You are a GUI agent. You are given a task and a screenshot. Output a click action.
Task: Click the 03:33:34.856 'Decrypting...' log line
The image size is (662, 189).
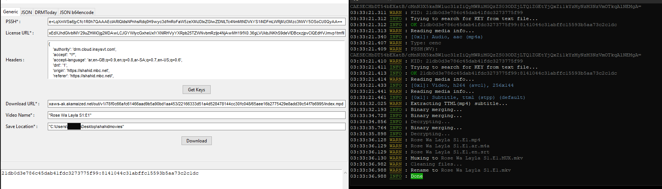pos(430,122)
